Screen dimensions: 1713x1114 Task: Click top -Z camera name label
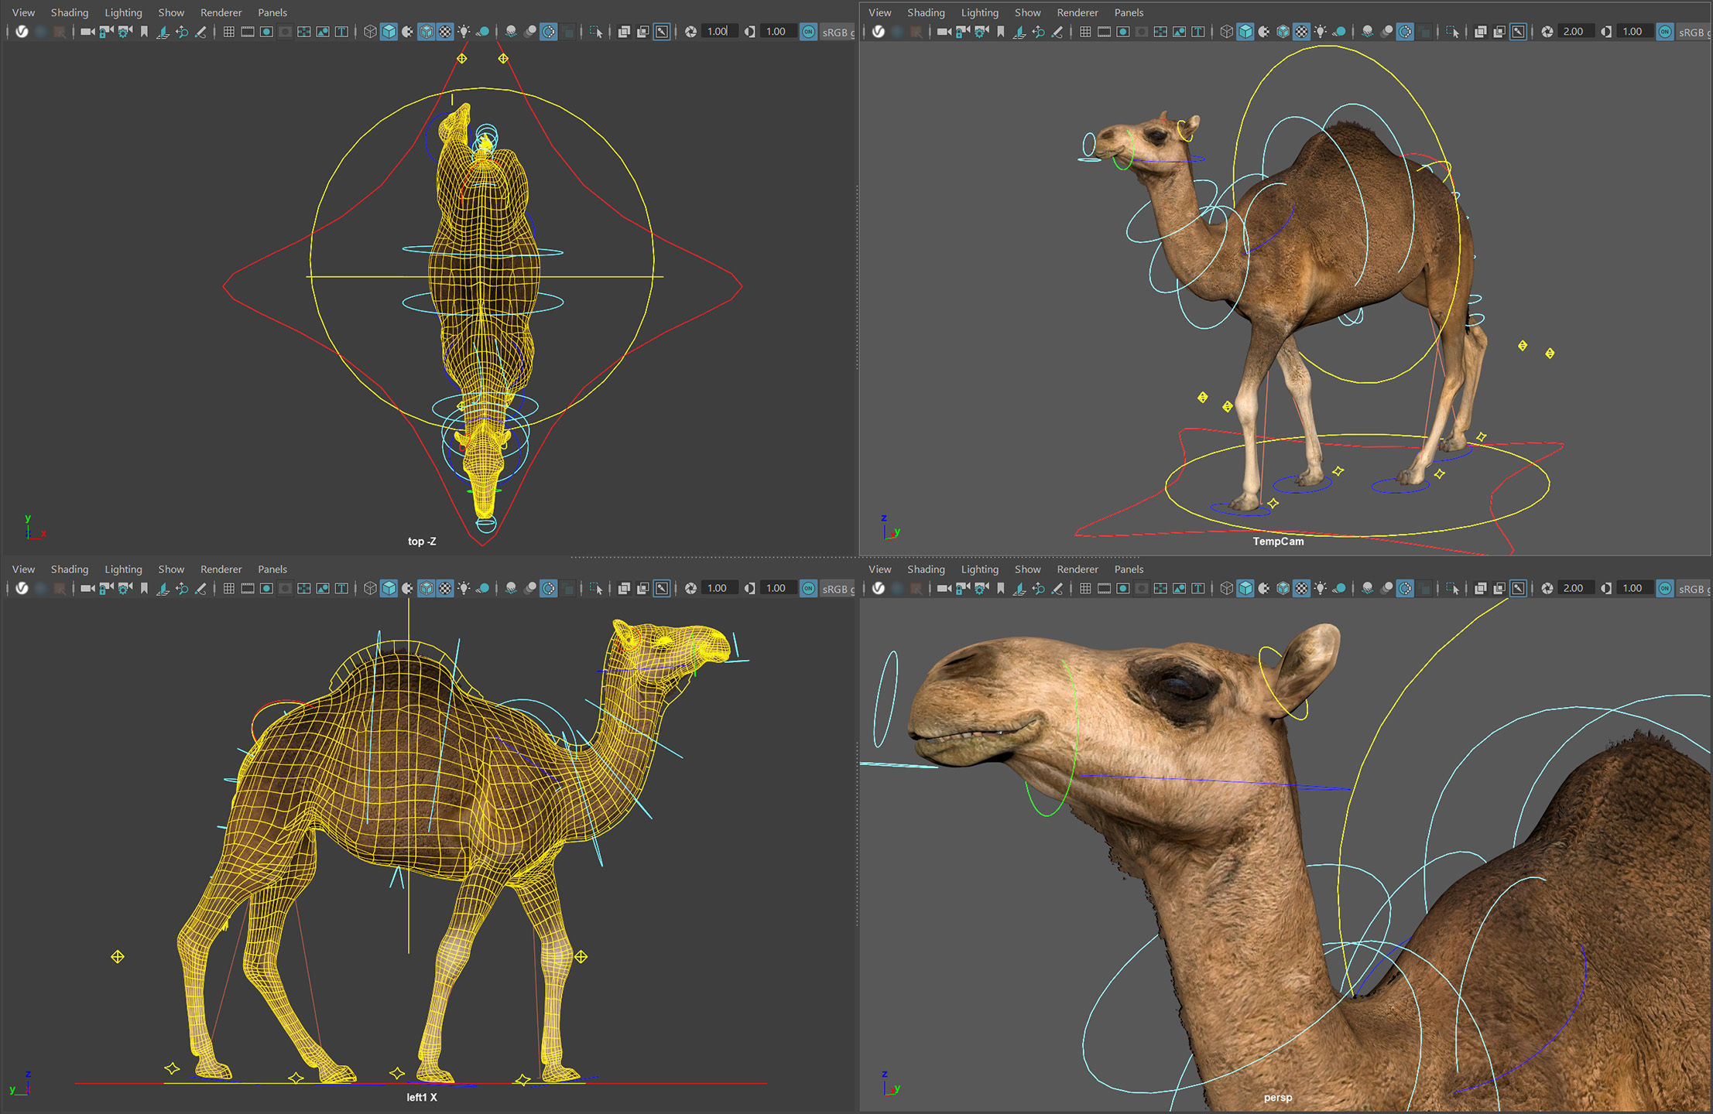pyautogui.click(x=422, y=542)
